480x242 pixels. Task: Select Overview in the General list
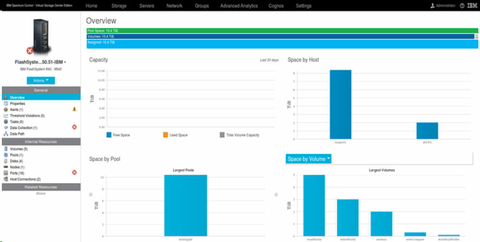41,97
